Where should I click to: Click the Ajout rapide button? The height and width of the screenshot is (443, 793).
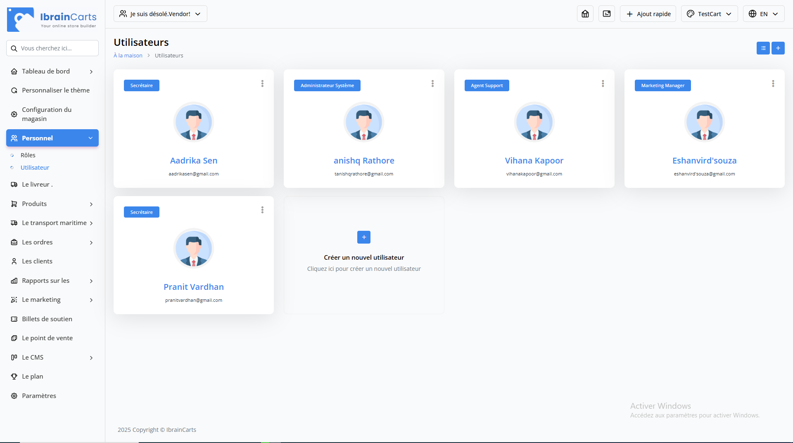(x=648, y=14)
